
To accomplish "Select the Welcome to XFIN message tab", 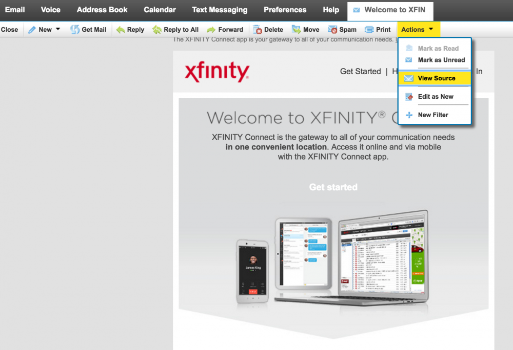I will pos(390,11).
